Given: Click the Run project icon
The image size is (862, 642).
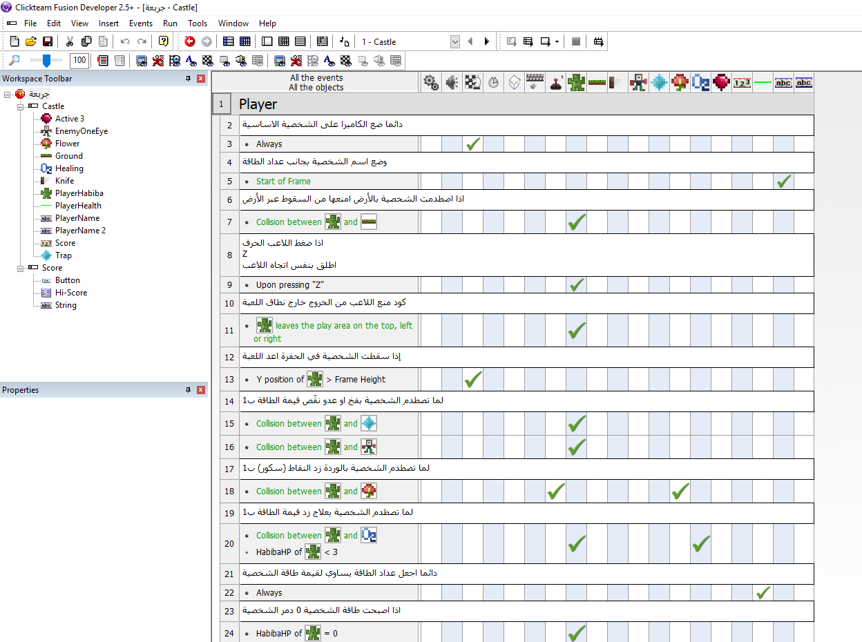Looking at the screenshot, I should click(512, 41).
